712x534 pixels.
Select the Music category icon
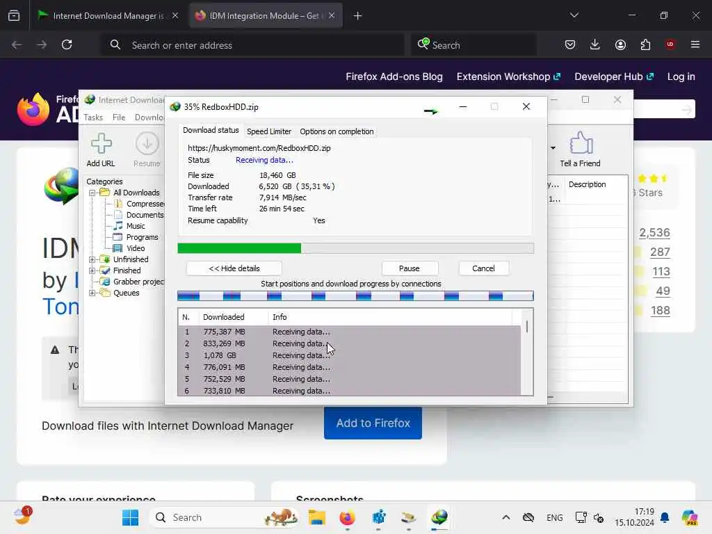[x=118, y=226]
